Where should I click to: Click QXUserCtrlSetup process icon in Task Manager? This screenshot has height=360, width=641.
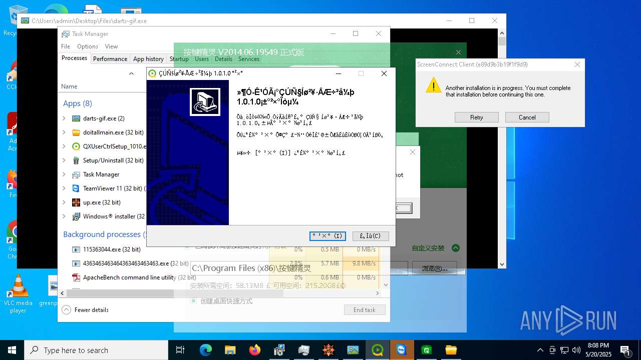coord(76,146)
